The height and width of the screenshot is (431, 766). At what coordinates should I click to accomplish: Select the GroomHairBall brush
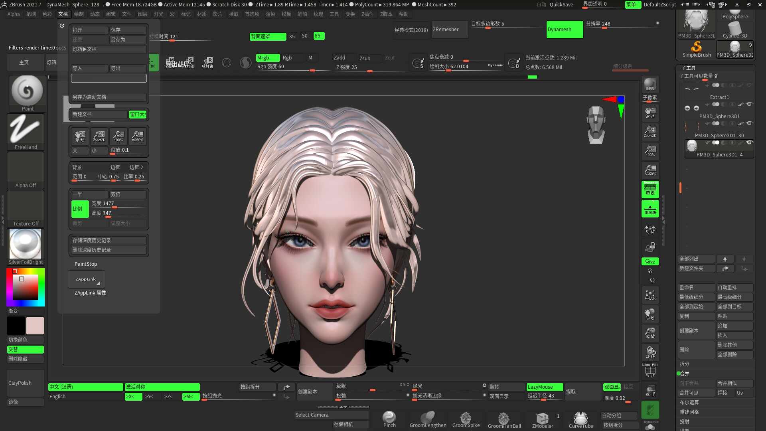[x=504, y=420]
